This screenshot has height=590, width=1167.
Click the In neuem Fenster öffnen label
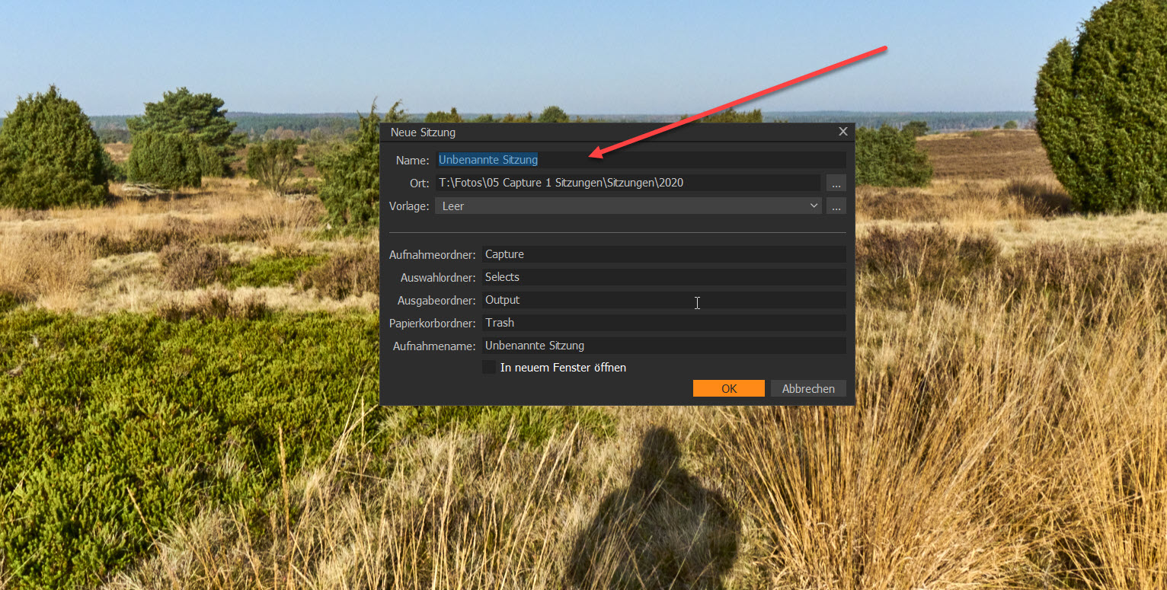(563, 368)
